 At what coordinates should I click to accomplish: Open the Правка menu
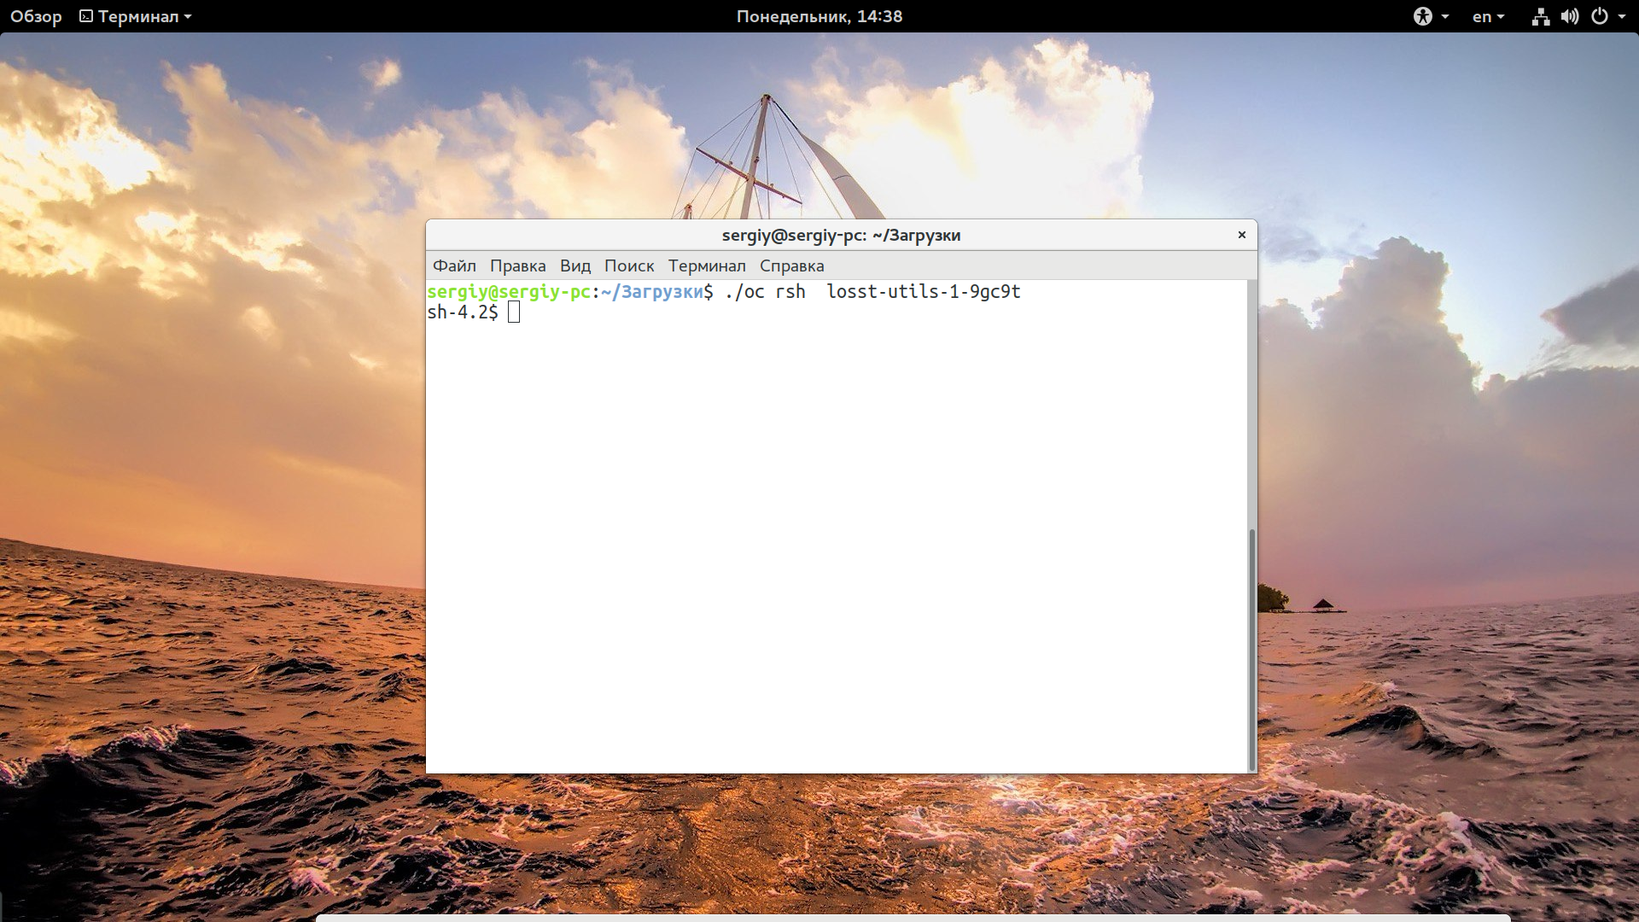517,266
